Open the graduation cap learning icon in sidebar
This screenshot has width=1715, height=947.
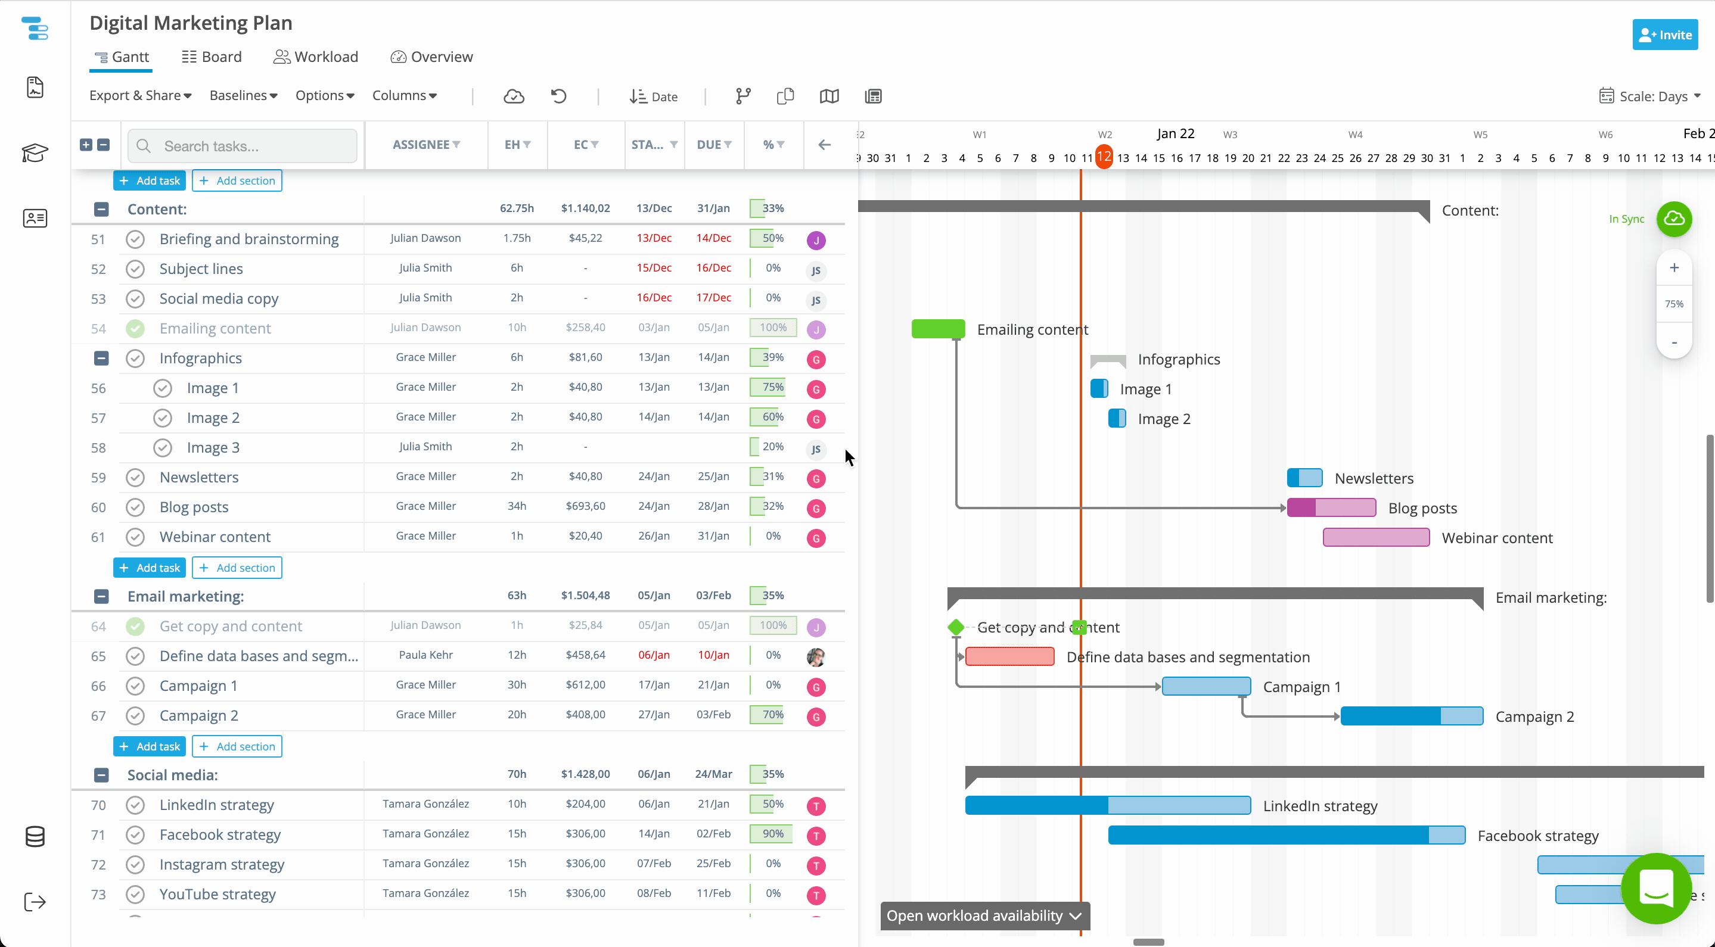(35, 153)
